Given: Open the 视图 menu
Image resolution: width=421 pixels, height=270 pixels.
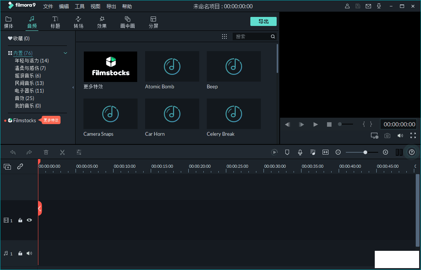Looking at the screenshot, I should [95, 6].
